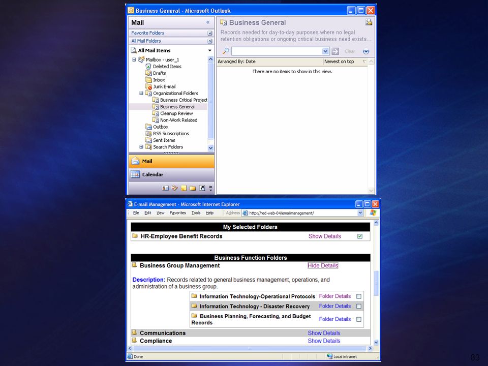
Task: Click Folder Details for Operational Protocols
Action: click(335, 296)
